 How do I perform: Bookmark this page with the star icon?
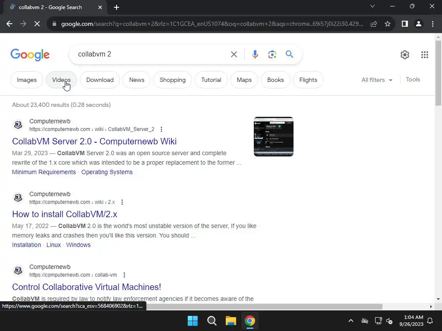[388, 24]
